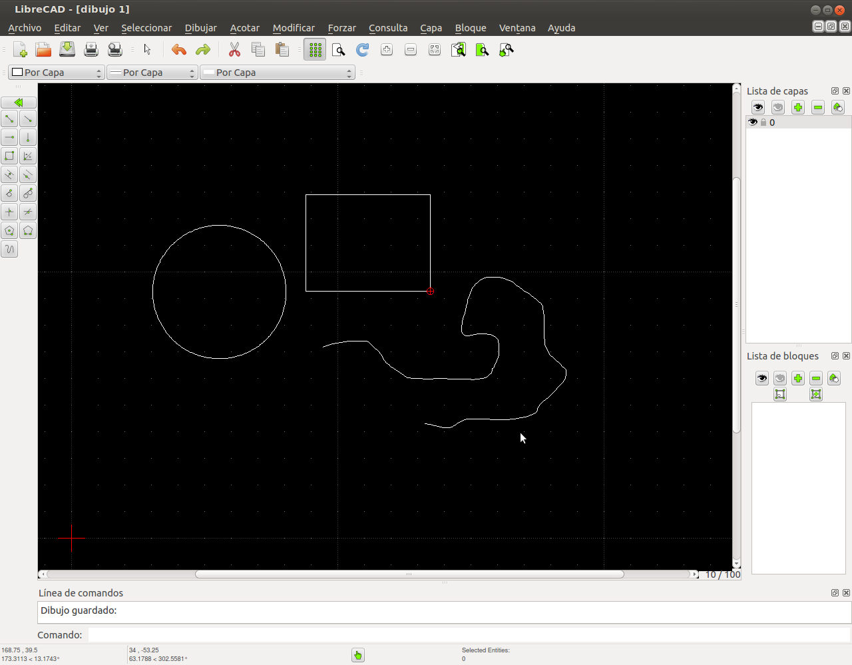The image size is (852, 665).
Task: Select the angle bisector line tool
Action: point(28,156)
